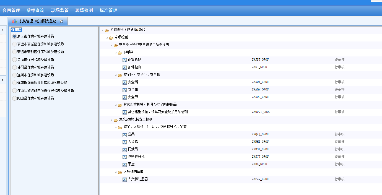Image resolution: width=382 pixels, height=195 pixels.
Task: Open the 现场检测 menu
Action: tap(84, 11)
